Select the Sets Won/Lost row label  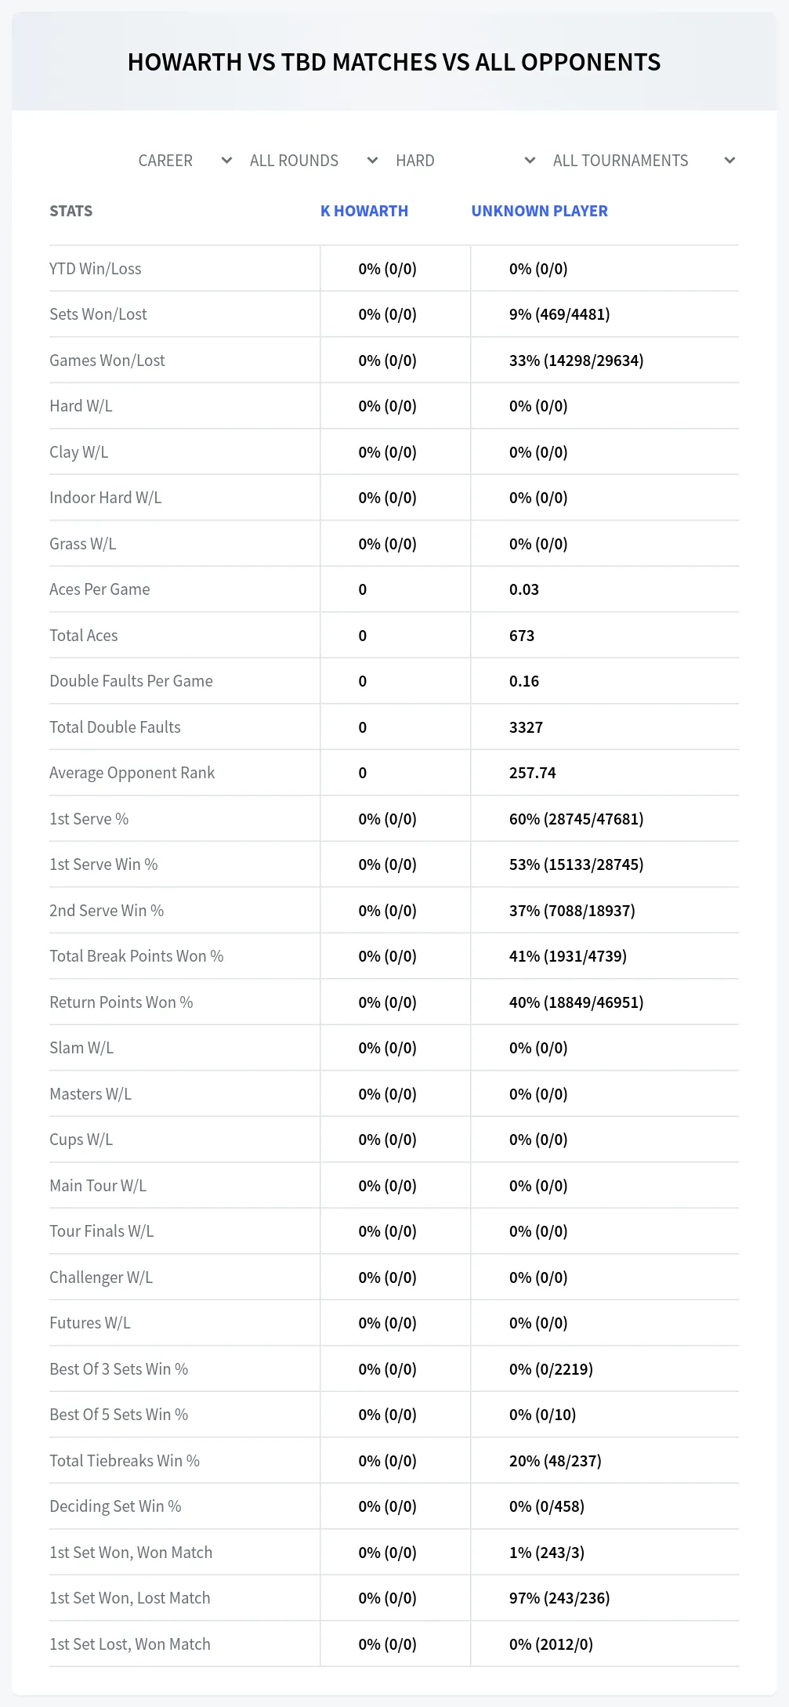(x=98, y=314)
